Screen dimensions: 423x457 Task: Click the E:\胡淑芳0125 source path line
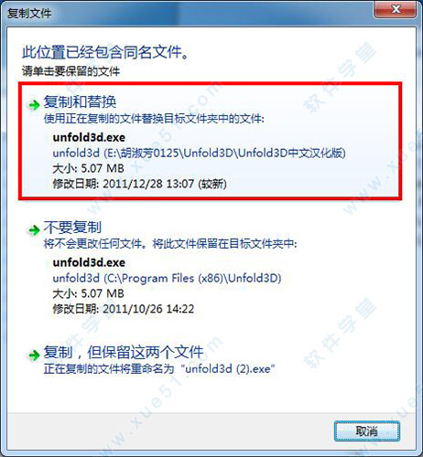pyautogui.click(x=199, y=153)
